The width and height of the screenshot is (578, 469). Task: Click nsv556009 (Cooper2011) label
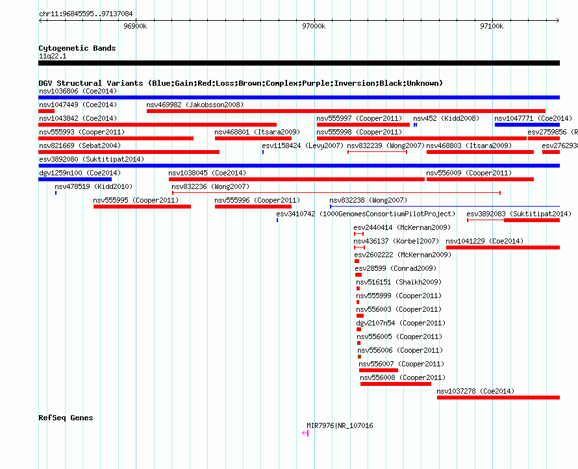(470, 173)
